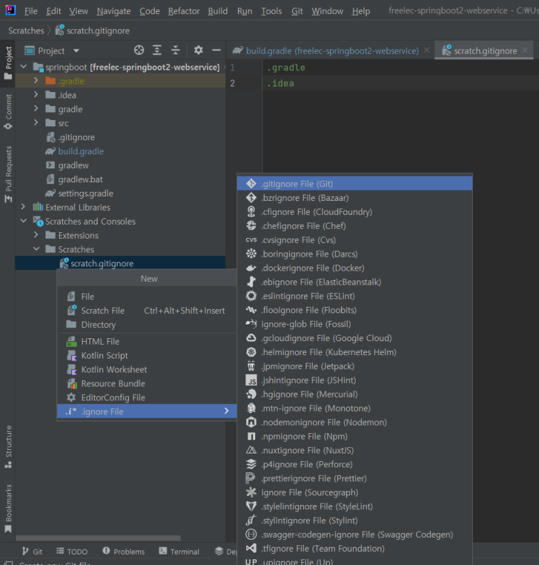Open the Problems tool window

(123, 551)
